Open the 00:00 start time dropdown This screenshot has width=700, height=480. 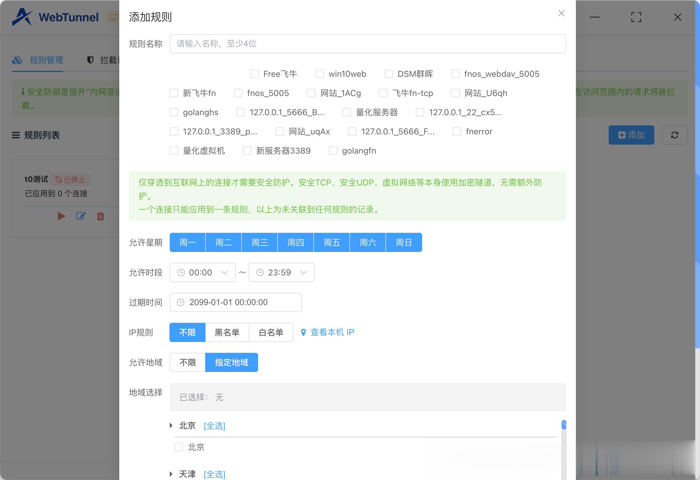(x=202, y=272)
